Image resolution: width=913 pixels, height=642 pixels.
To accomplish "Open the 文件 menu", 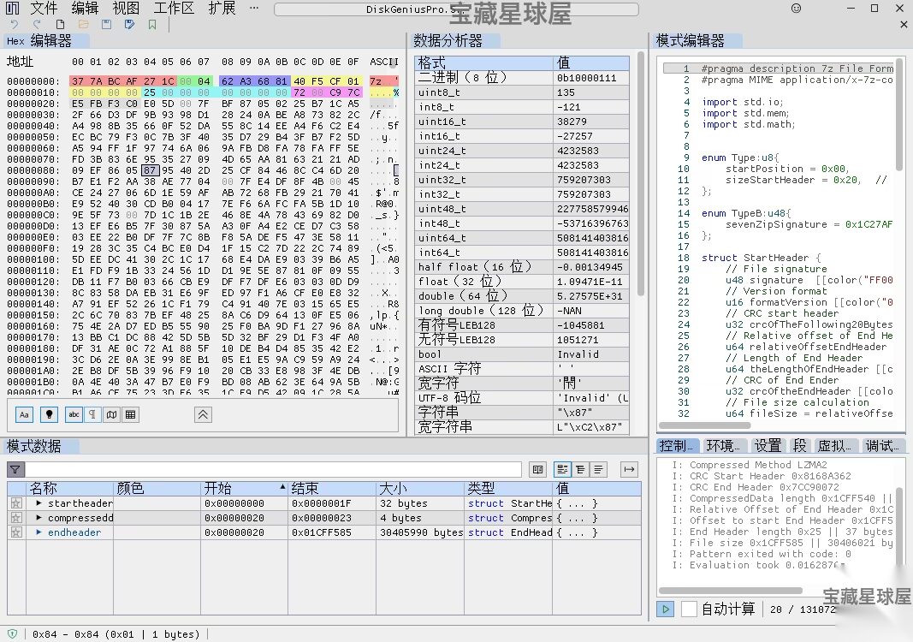I will (x=44, y=9).
